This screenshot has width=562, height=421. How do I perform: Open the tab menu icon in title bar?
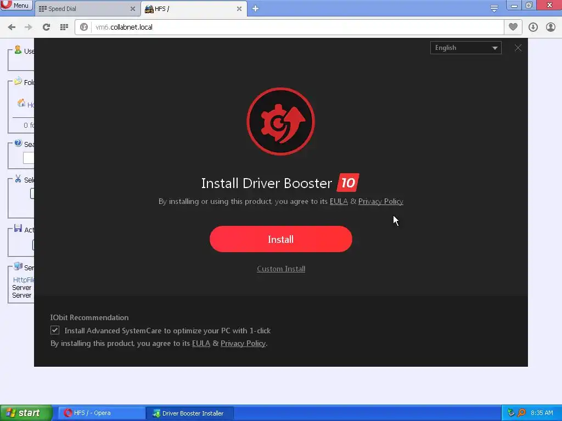494,9
